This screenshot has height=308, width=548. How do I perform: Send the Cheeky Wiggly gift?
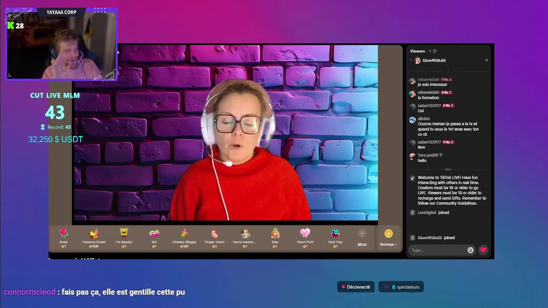[x=184, y=238]
